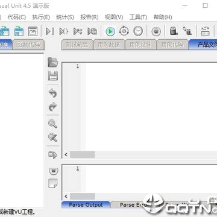Click left scroll arrow of lower pane
Screen dimensions: 217x217
[x=66, y=197]
